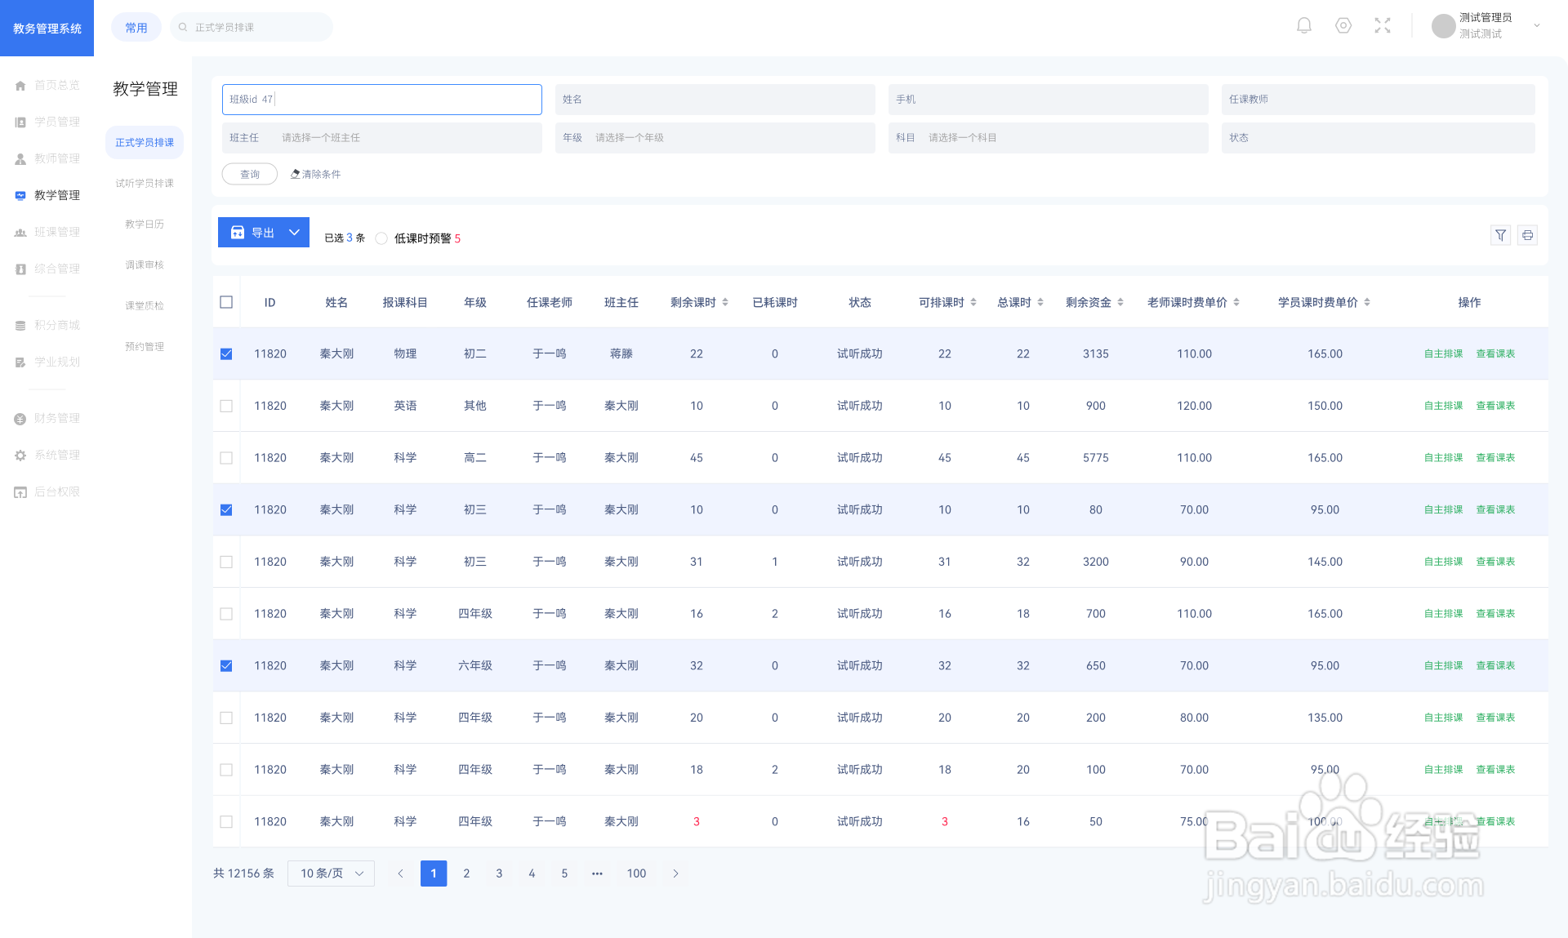Click the table filter funnel icon
The image size is (1568, 938).
pos(1501,235)
